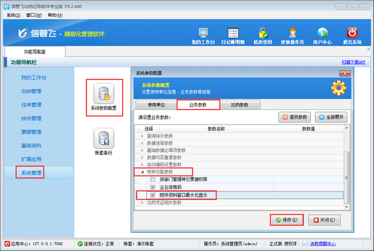The image size is (374, 251).
Task: Open 账套备份 database icon
Action: [x=104, y=138]
